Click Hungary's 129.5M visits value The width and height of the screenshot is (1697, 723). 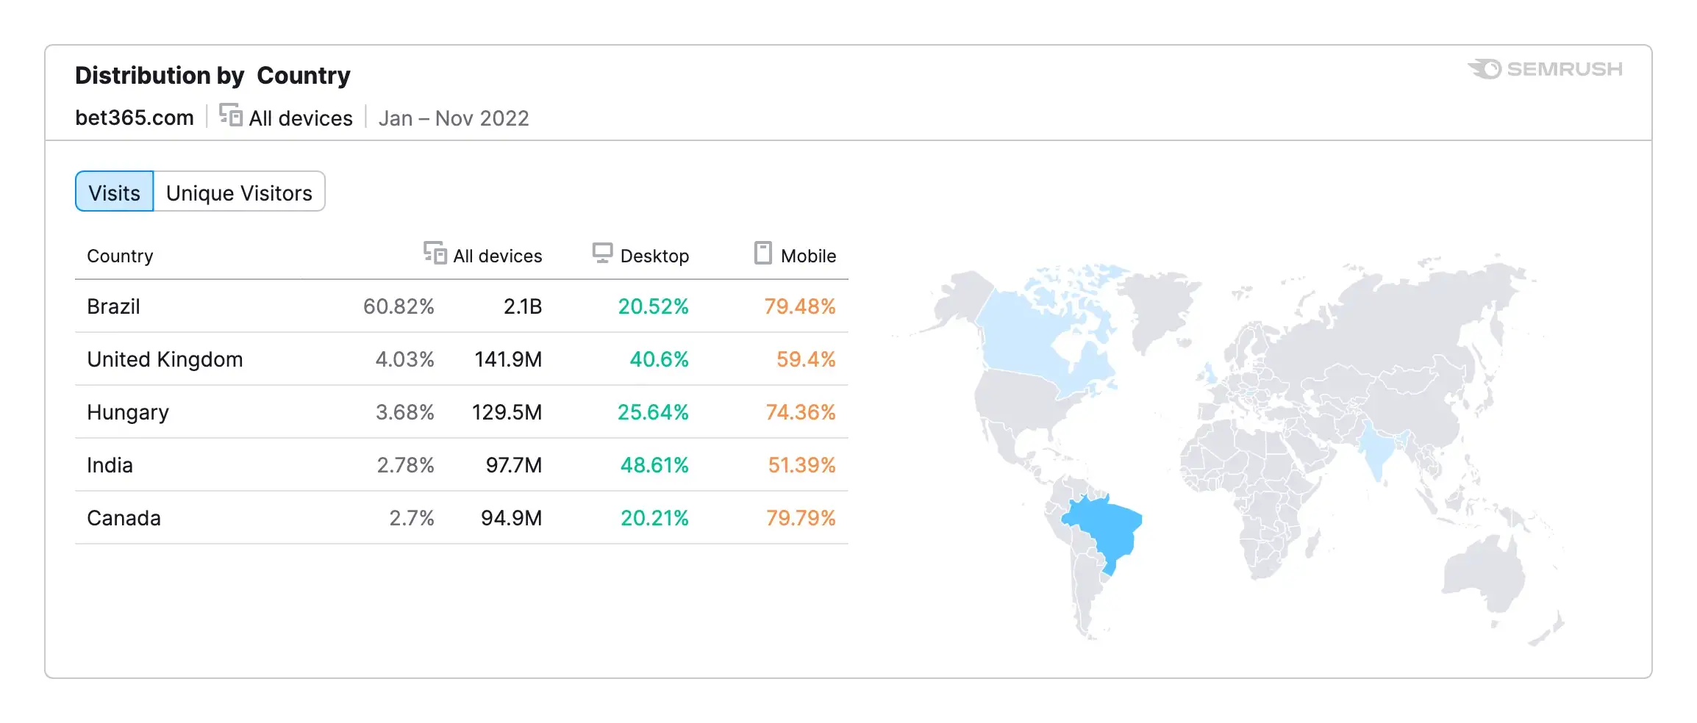pos(507,412)
